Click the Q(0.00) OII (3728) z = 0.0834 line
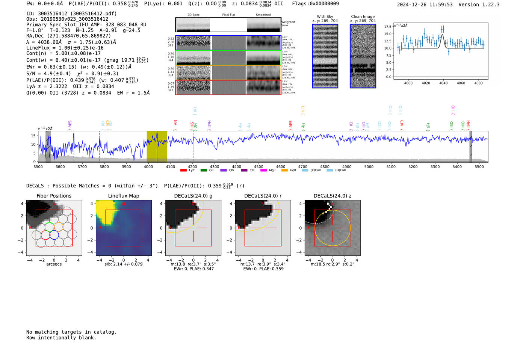526x358 pixels. pos(69,93)
